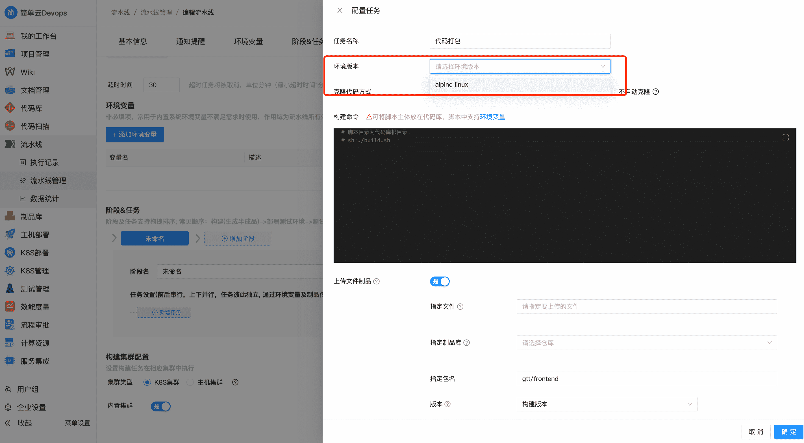Click the 添加环境变量 button

134,134
